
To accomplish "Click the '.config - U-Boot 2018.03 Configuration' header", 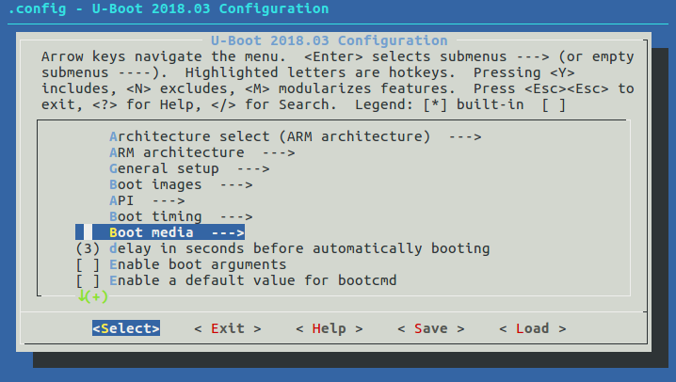I will pos(169,8).
